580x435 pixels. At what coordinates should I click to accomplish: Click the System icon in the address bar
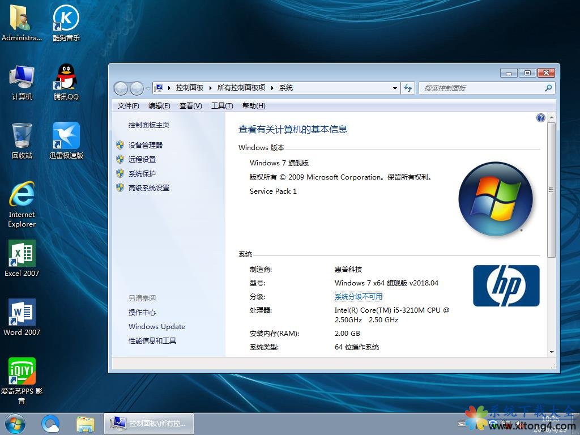click(x=159, y=88)
